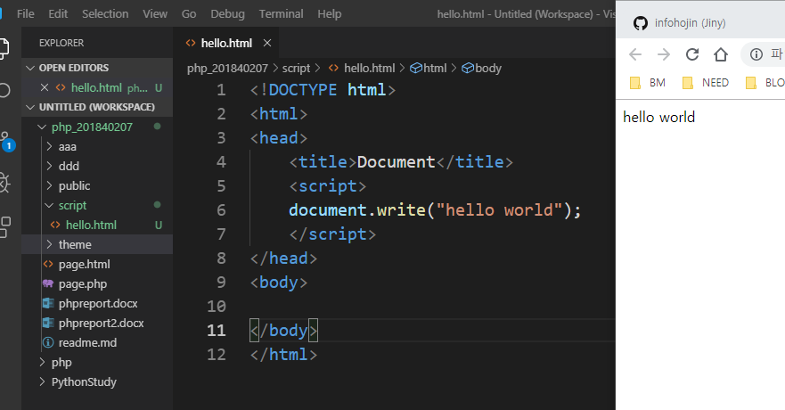Collapse php_201840207 folder
Viewport: 785px width, 410px height.
[x=42, y=127]
